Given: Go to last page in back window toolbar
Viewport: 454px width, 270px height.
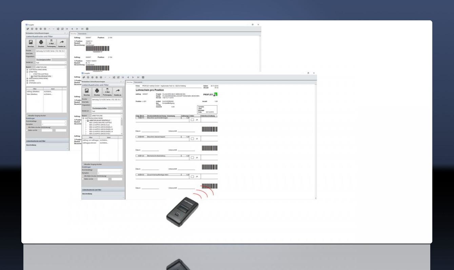Looking at the screenshot, I should [82, 29].
